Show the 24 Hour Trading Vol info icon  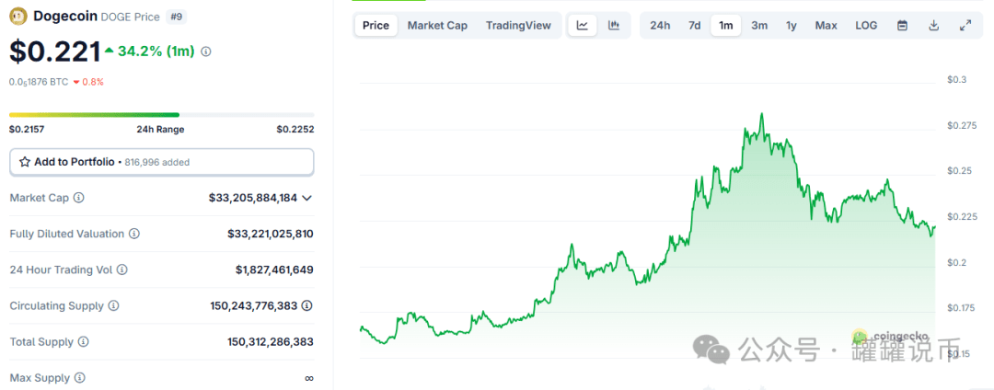click(x=121, y=270)
